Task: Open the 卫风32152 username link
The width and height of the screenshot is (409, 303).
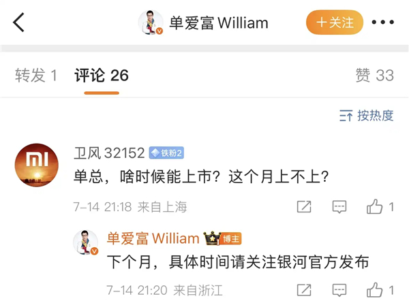Action: (109, 153)
